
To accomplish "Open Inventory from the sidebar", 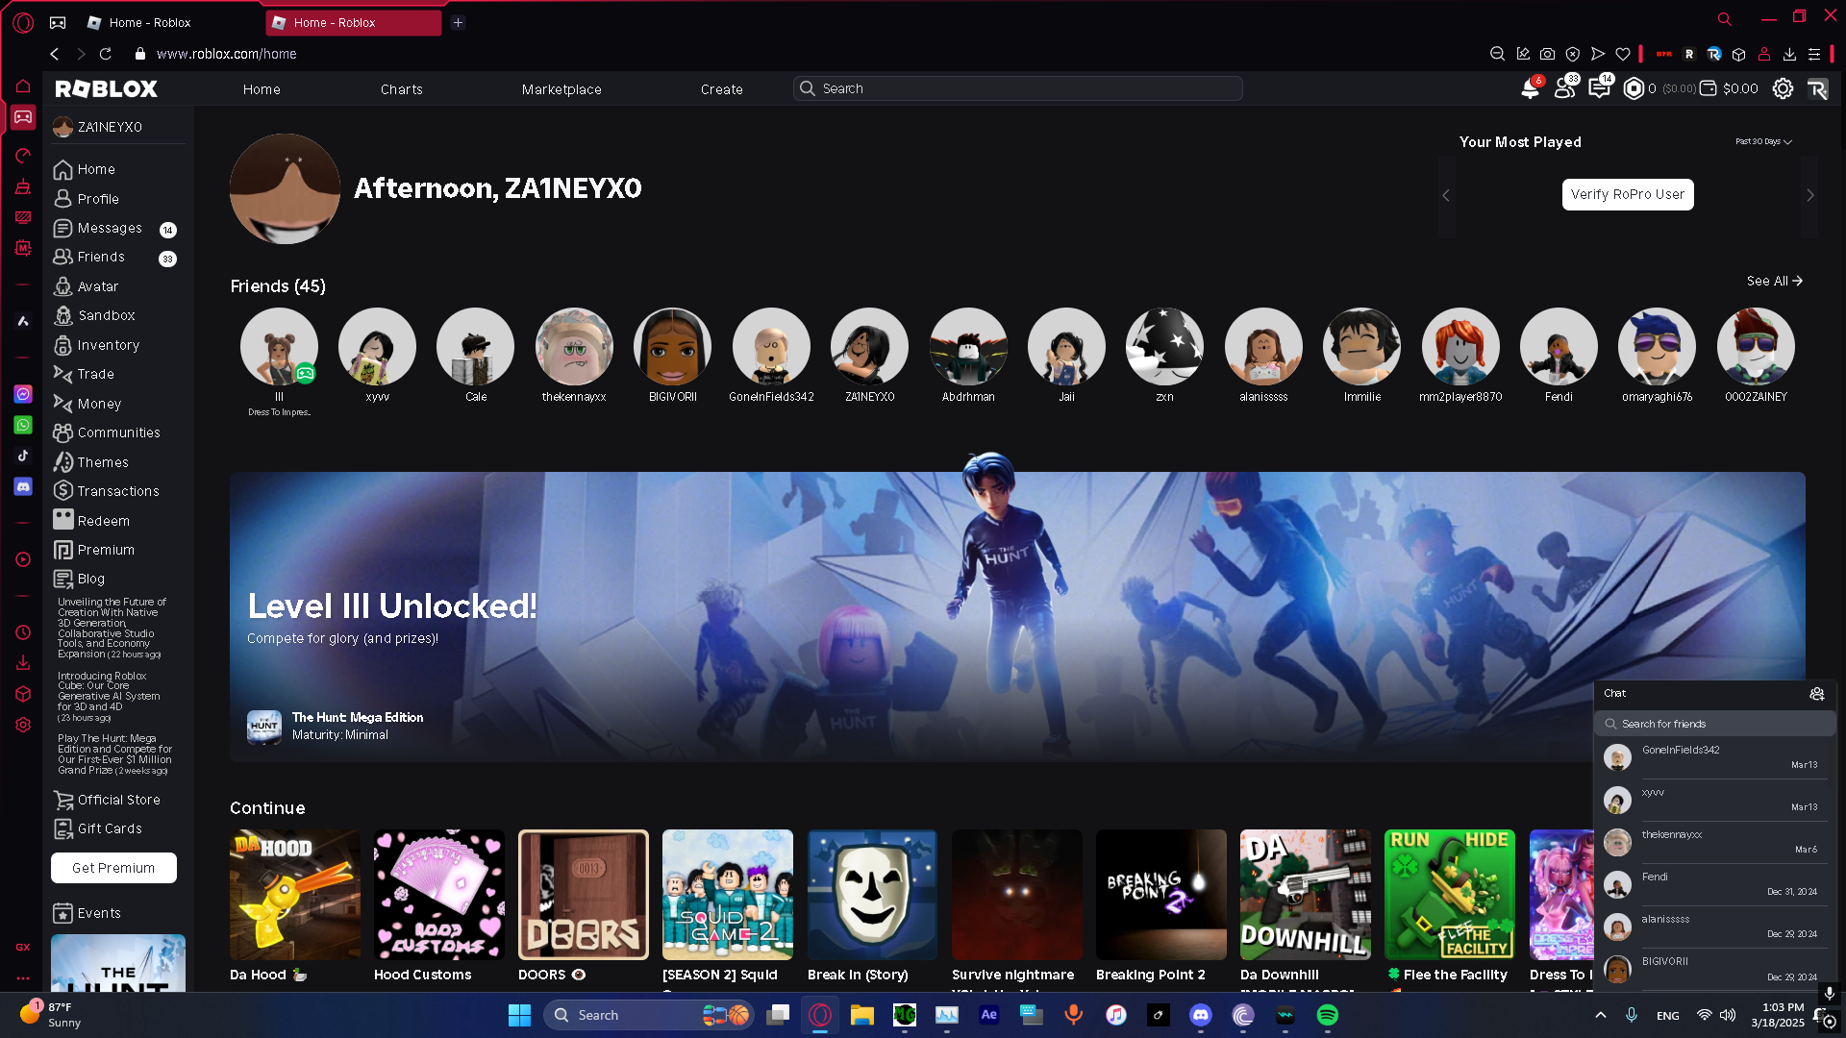I will tap(108, 345).
